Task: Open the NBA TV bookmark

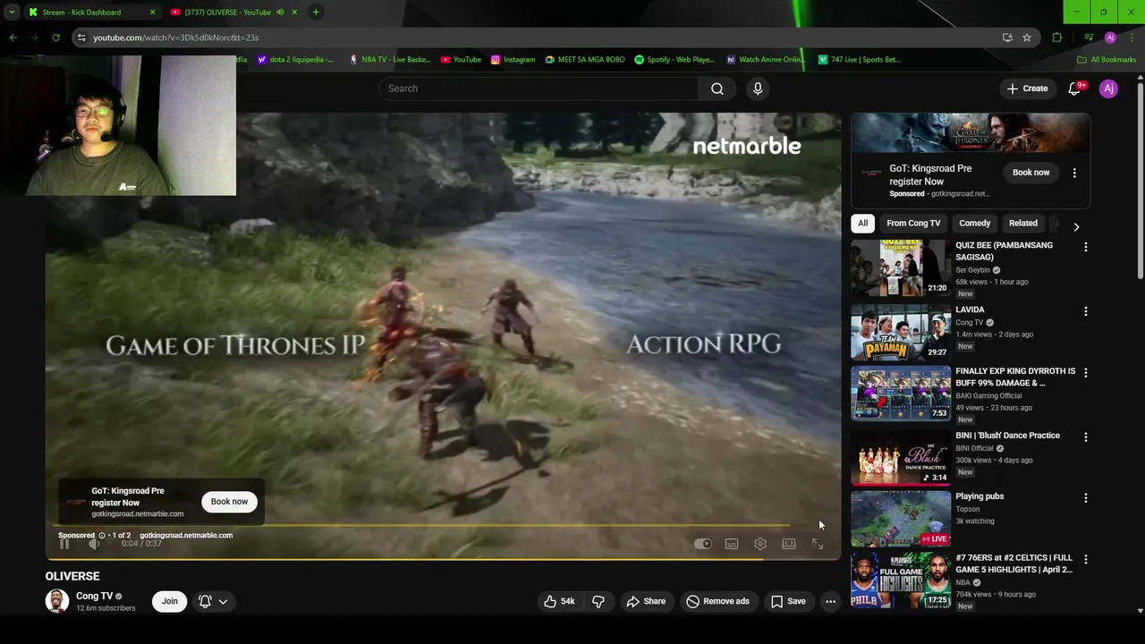Action: pos(390,60)
